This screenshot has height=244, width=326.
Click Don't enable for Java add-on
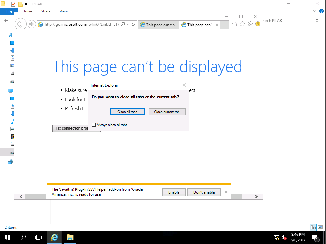coord(204,192)
